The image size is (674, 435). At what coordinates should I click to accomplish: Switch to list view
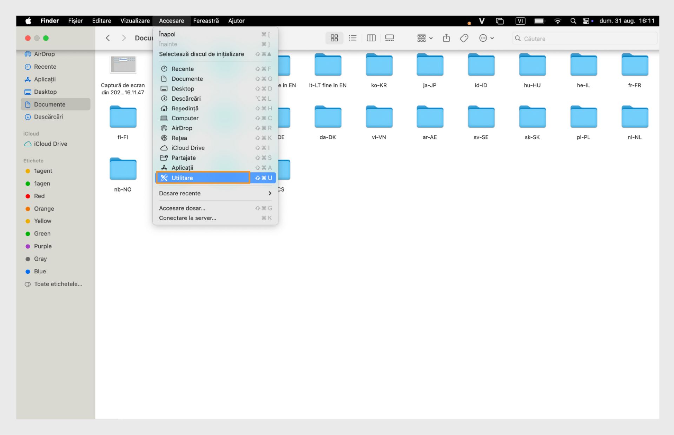(x=352, y=38)
